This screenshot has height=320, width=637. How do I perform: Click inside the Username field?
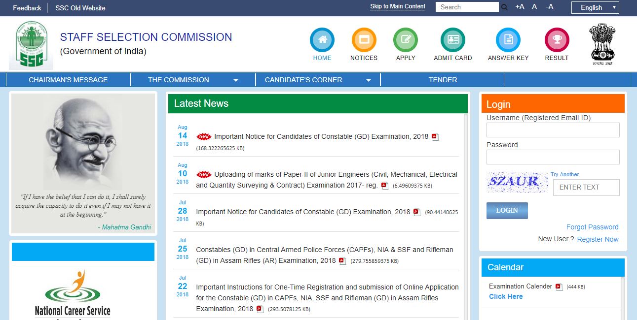[553, 129]
